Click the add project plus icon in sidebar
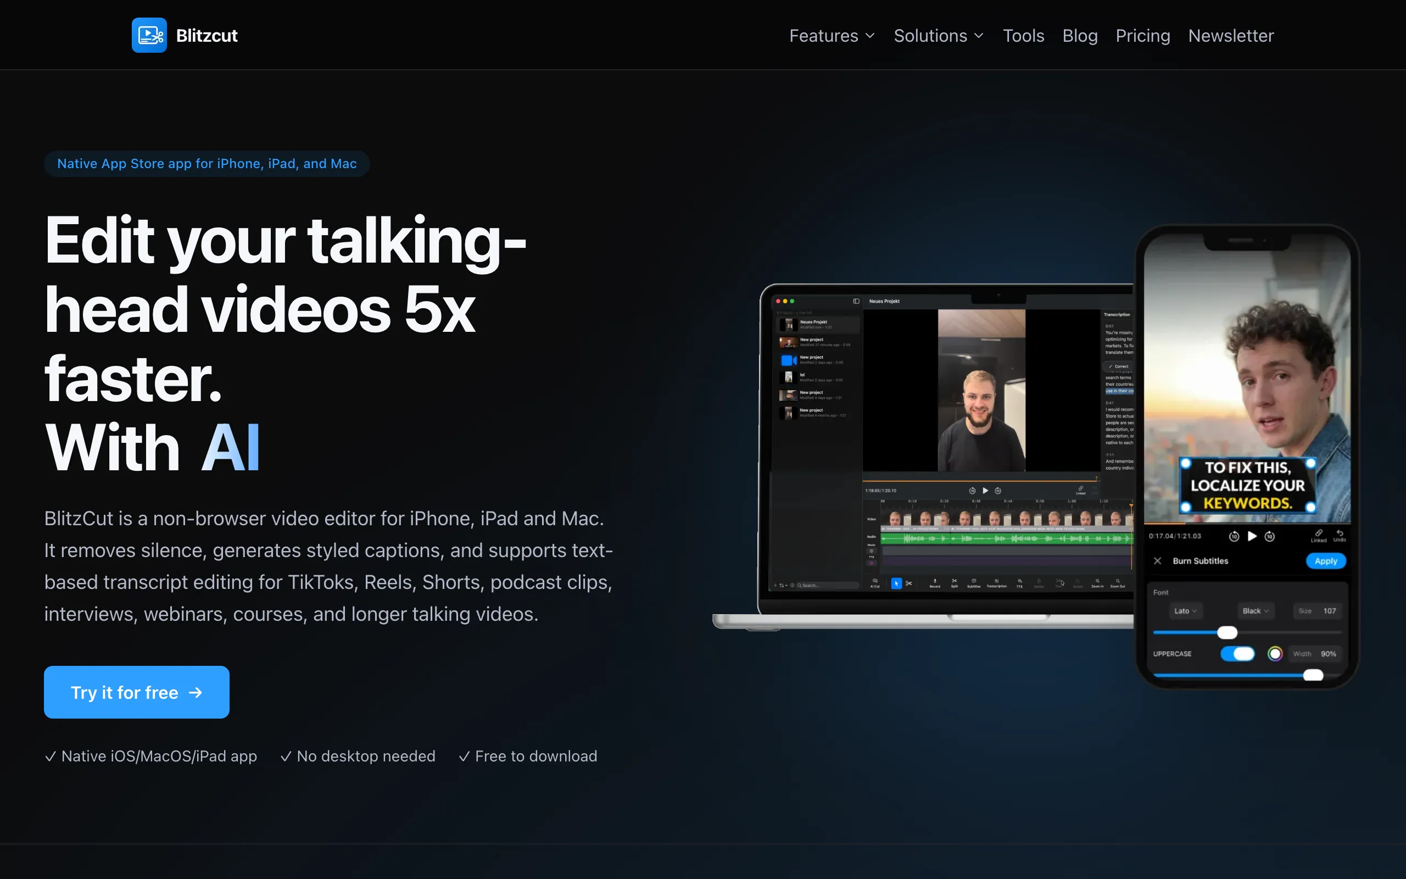This screenshot has width=1406, height=879. (775, 586)
